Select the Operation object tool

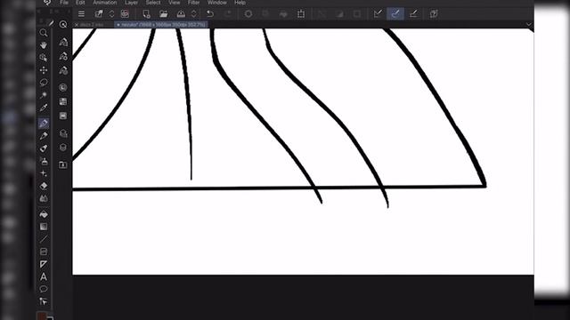pyautogui.click(x=44, y=58)
